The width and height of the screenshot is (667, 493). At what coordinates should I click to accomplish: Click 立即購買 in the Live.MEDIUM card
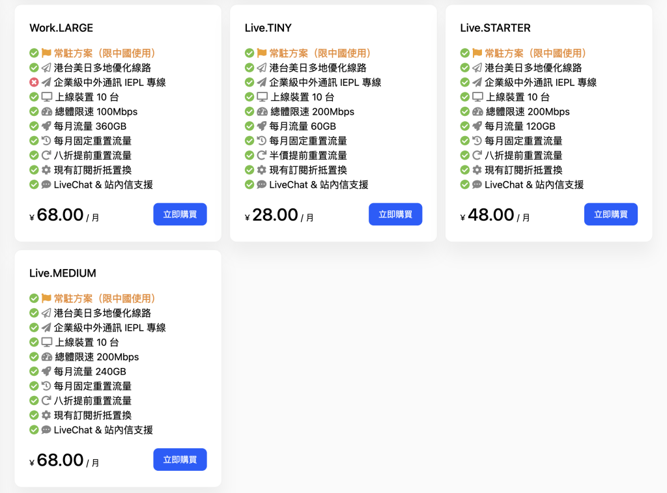180,459
